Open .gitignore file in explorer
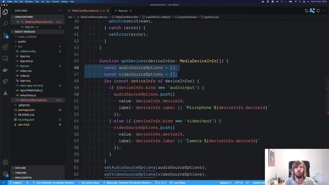Viewport: 329px width, 185px height. [24, 105]
